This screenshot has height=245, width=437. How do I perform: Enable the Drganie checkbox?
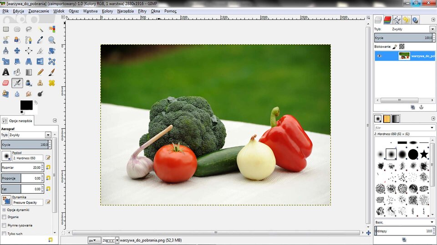(x=4, y=217)
